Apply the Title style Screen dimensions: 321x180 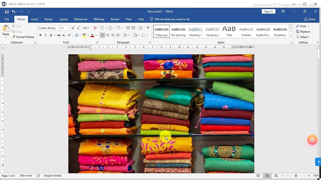pyautogui.click(x=229, y=31)
